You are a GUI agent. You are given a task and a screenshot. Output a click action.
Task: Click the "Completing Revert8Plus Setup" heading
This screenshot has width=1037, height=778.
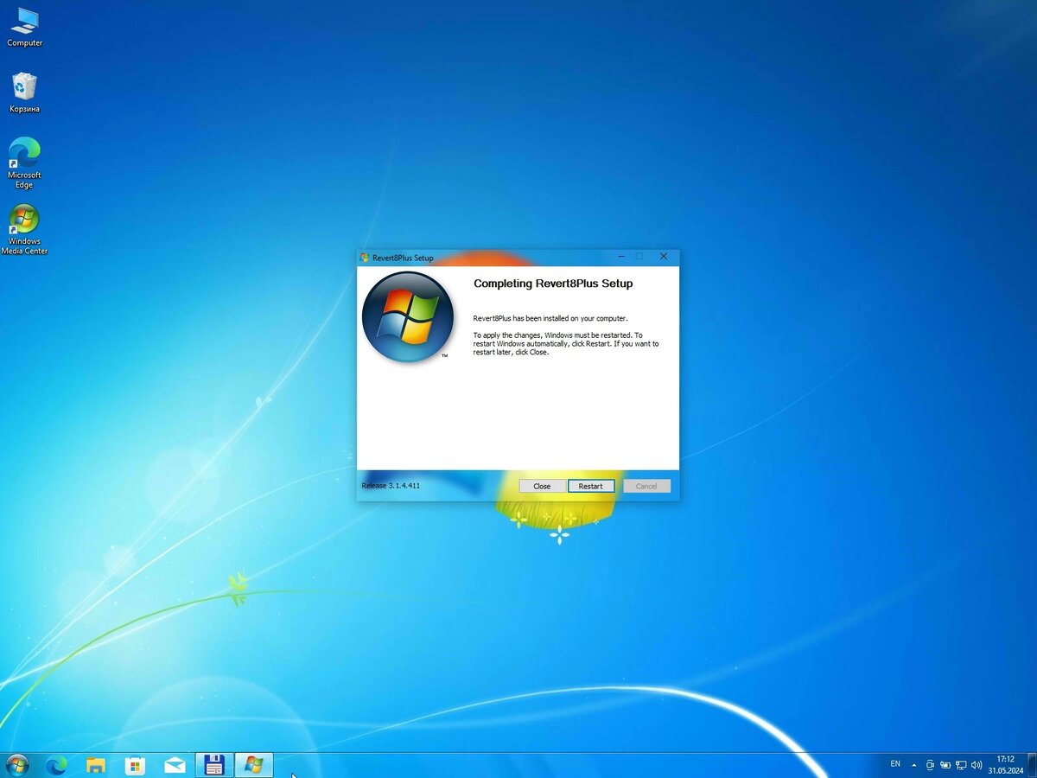pyautogui.click(x=553, y=284)
